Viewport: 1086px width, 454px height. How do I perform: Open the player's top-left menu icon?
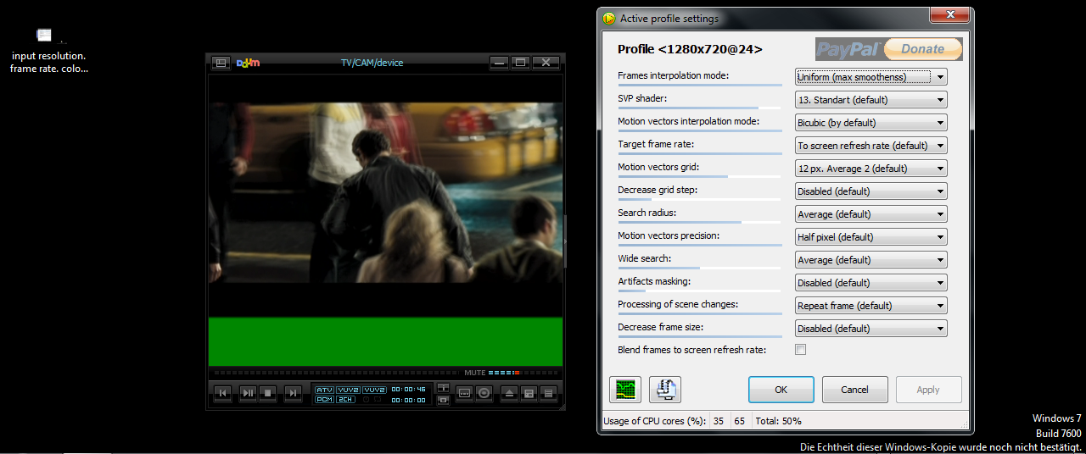[221, 63]
